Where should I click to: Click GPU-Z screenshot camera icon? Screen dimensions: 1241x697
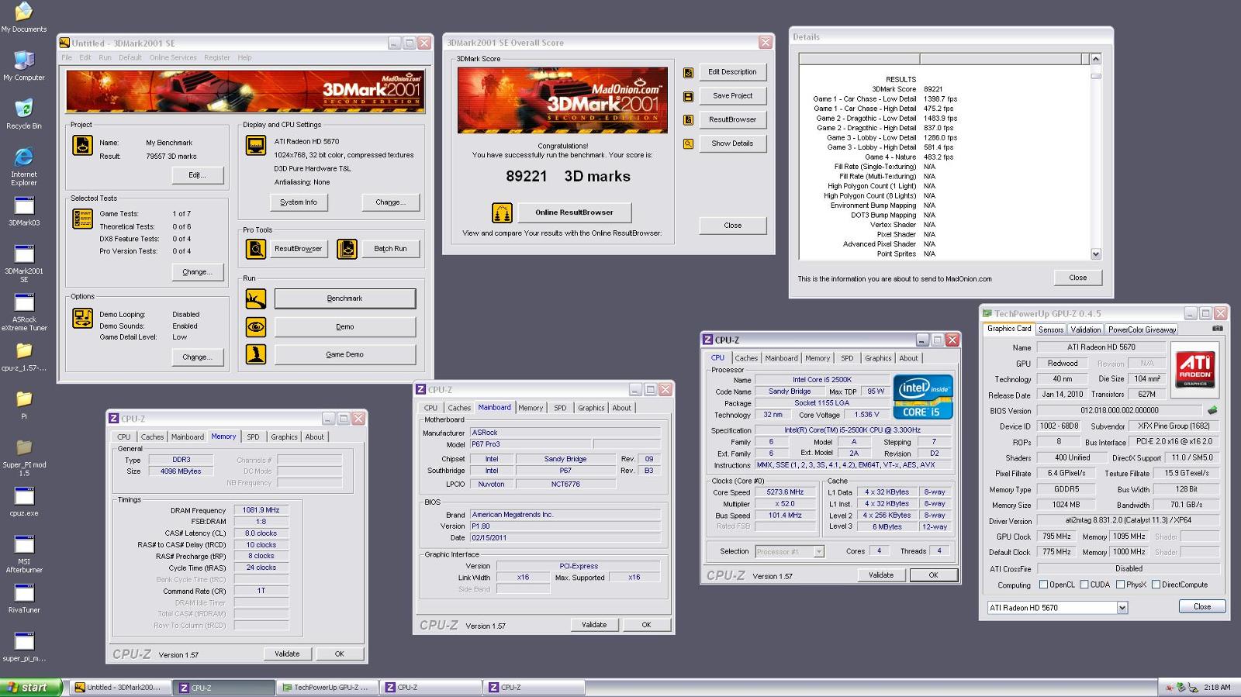pyautogui.click(x=1217, y=329)
